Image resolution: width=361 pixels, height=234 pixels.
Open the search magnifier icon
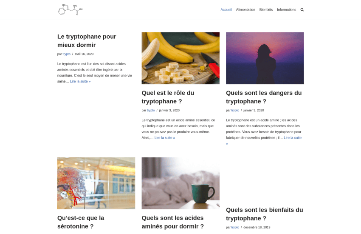tap(302, 10)
